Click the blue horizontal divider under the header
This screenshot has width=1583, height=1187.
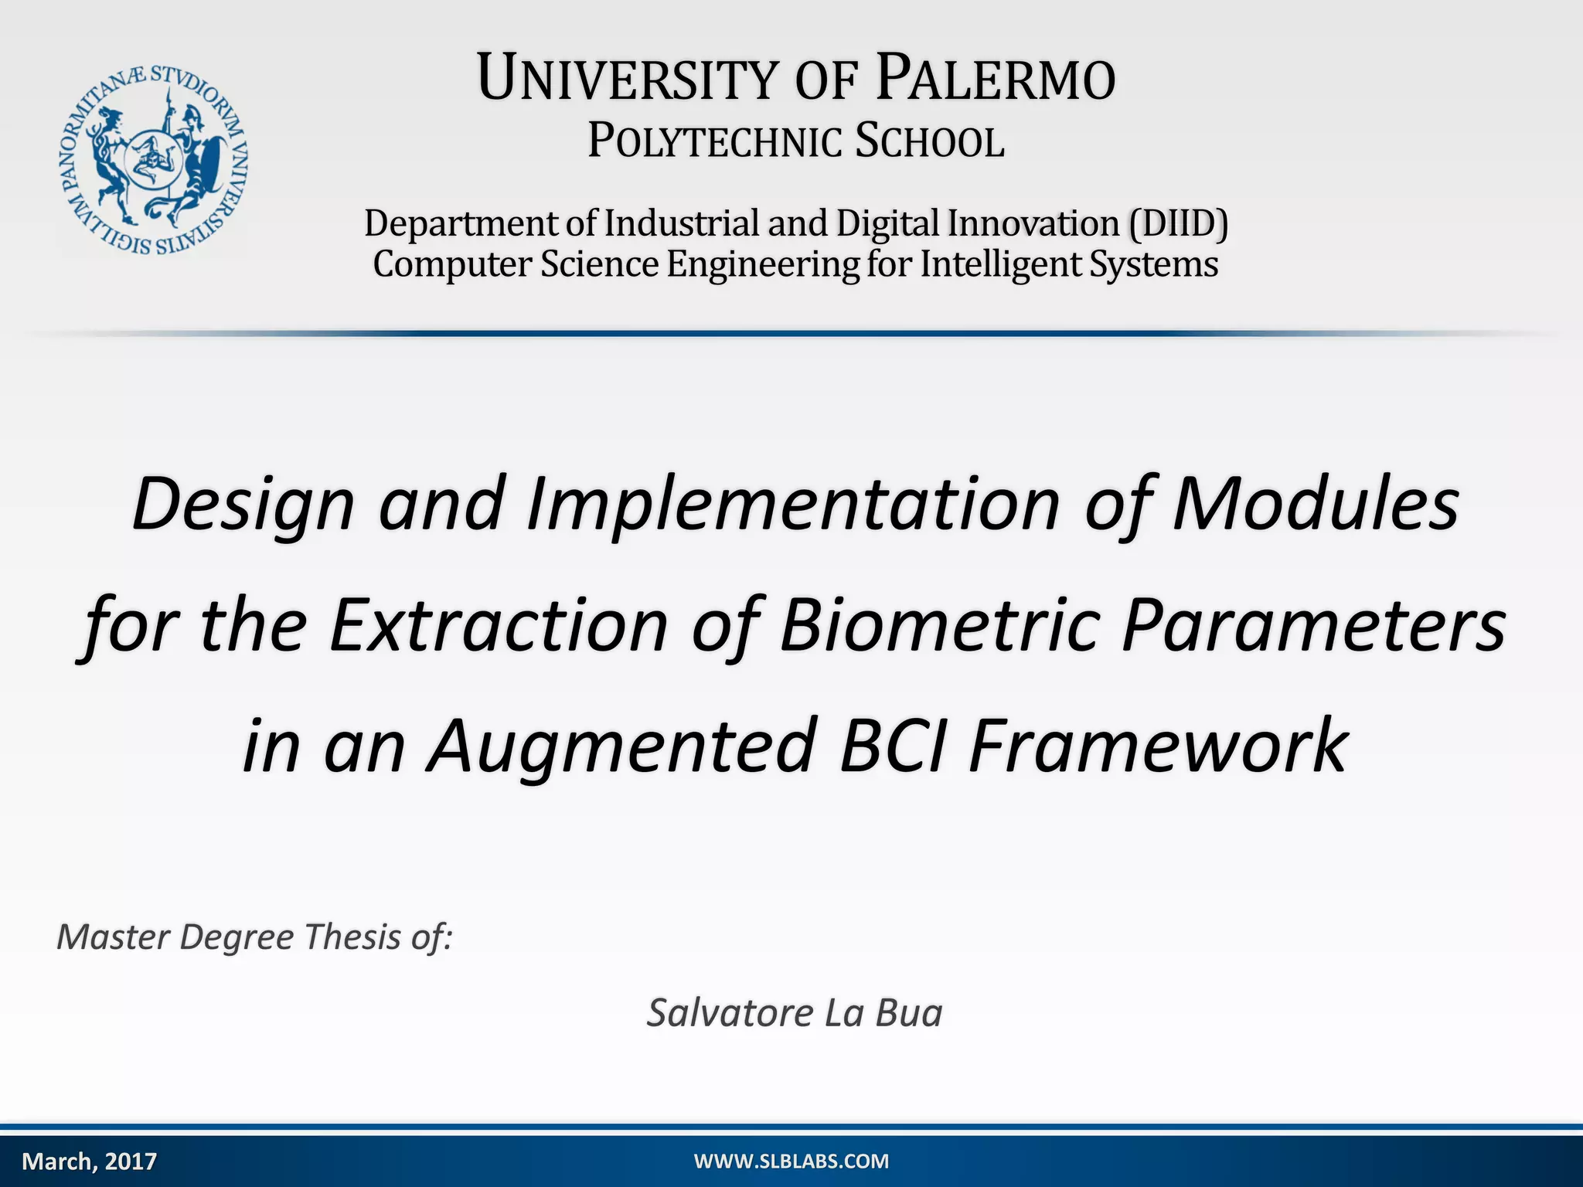(791, 333)
